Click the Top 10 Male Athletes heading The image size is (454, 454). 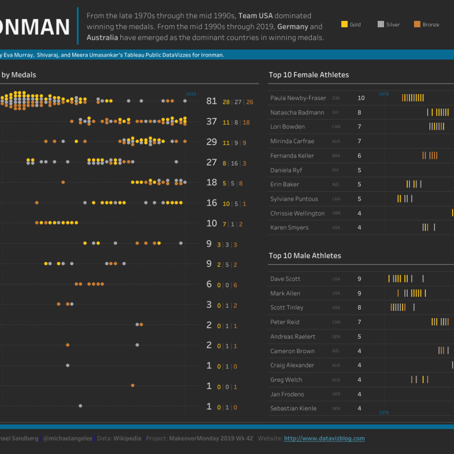pos(305,256)
